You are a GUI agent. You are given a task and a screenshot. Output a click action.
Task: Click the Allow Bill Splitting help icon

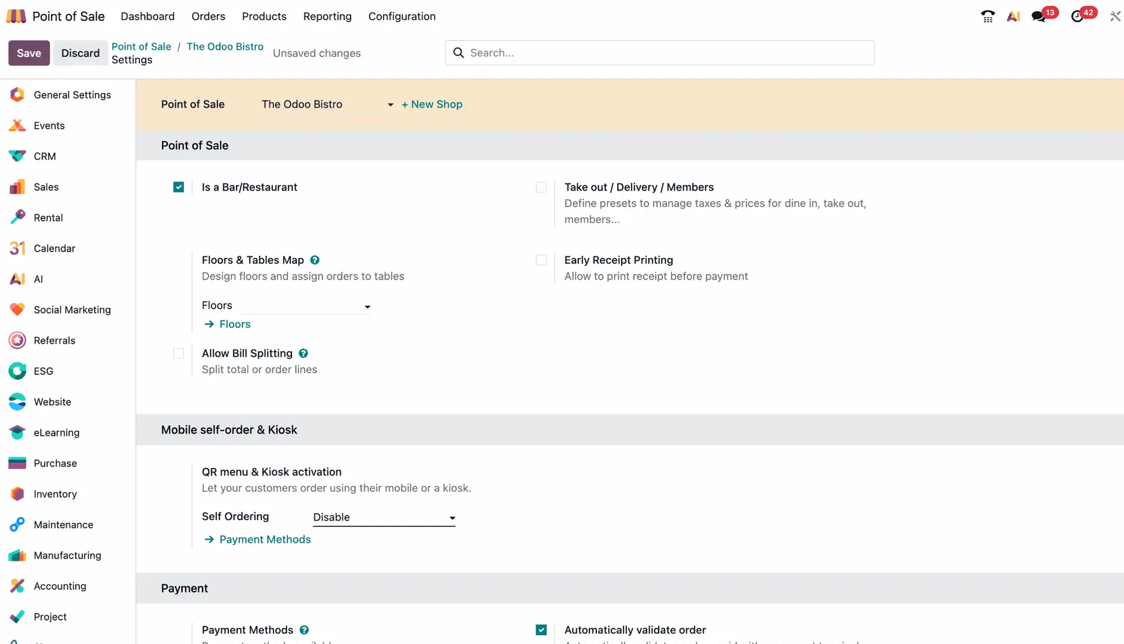(x=303, y=353)
